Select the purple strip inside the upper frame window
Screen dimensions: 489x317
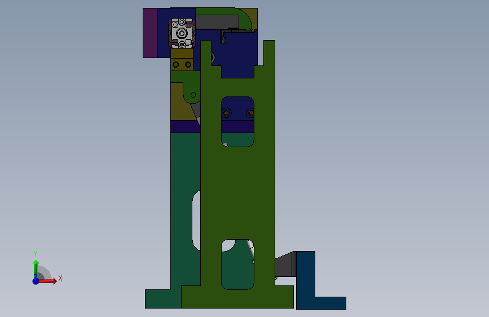click(x=237, y=127)
